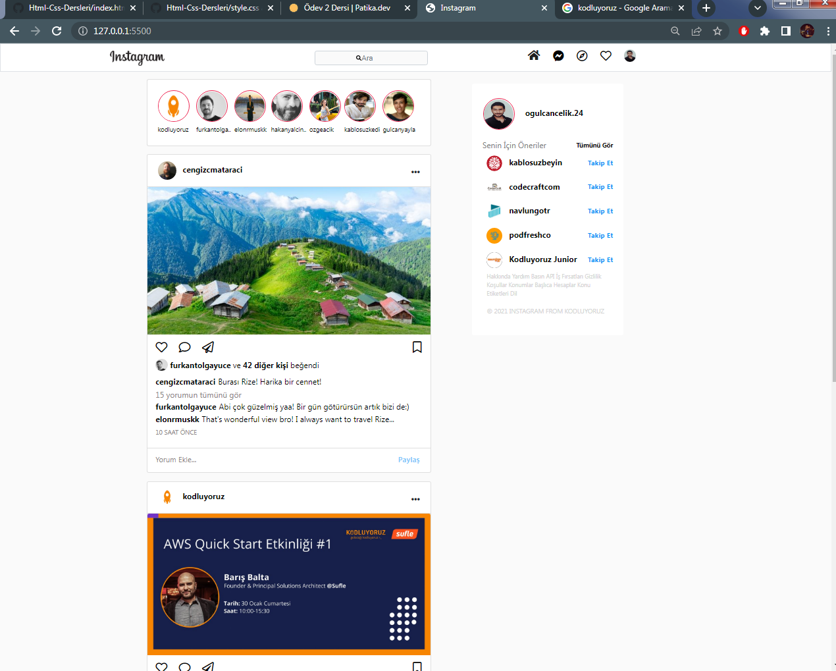Screen dimensions: 836x671
Task: Open the home icon in Instagram navbar
Action: pos(534,56)
